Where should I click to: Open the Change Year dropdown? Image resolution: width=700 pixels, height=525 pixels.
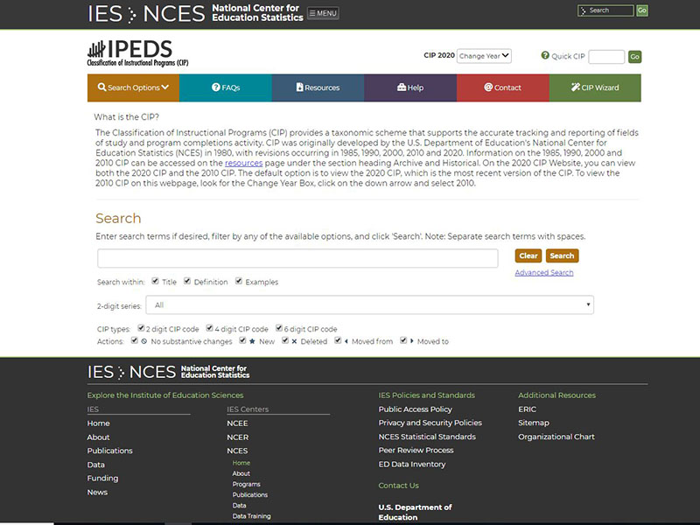coord(484,56)
